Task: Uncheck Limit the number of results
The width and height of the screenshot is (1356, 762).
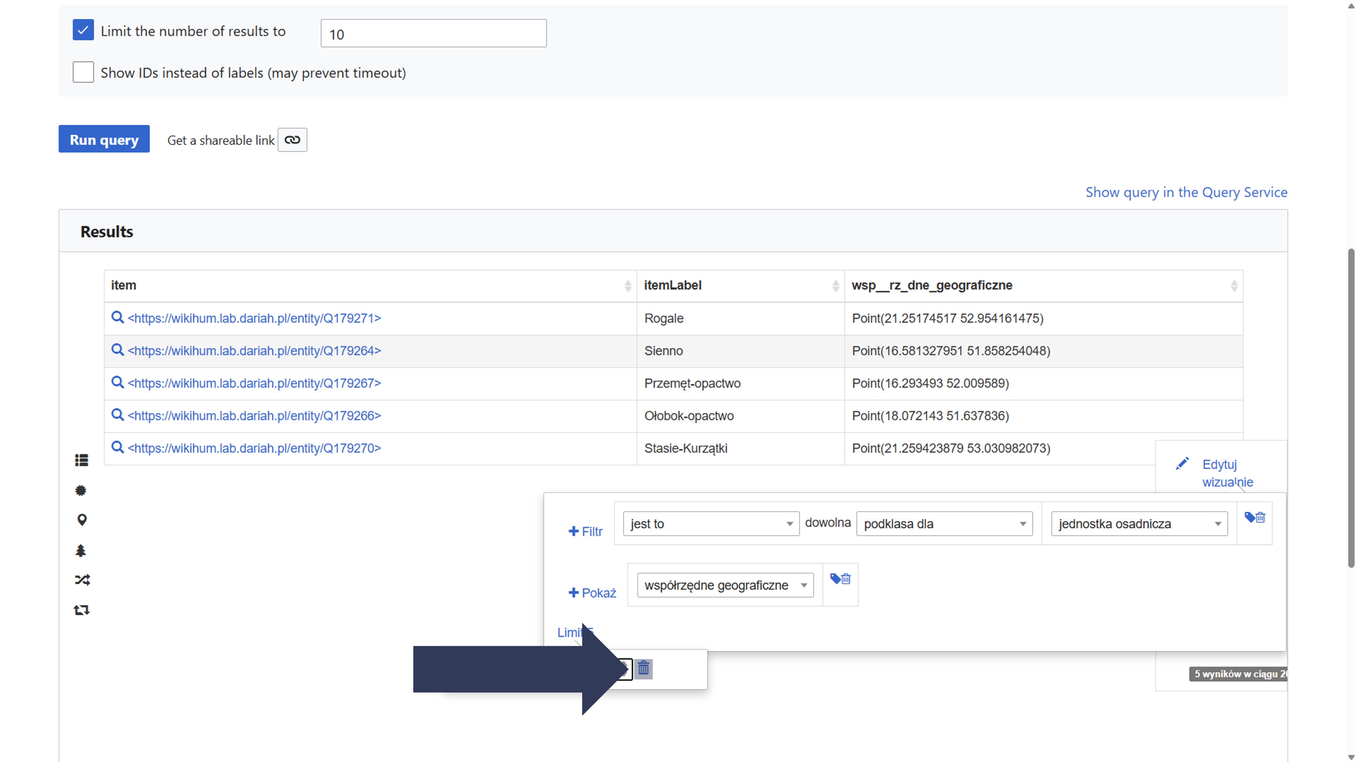Action: (83, 31)
